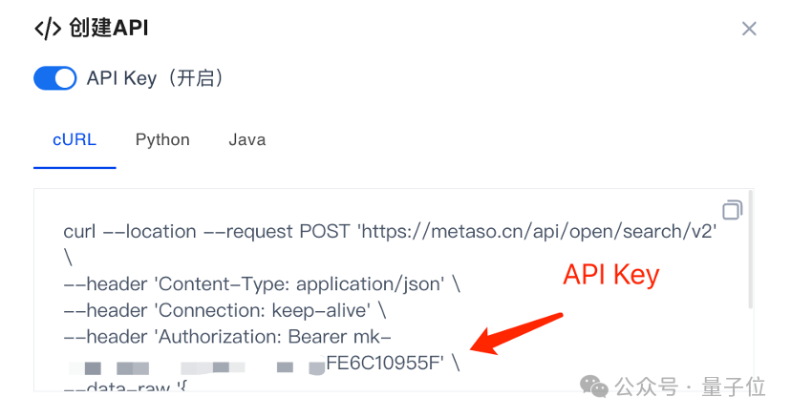Click the blurred part of API key
This screenshot has width=791, height=418.
196,367
